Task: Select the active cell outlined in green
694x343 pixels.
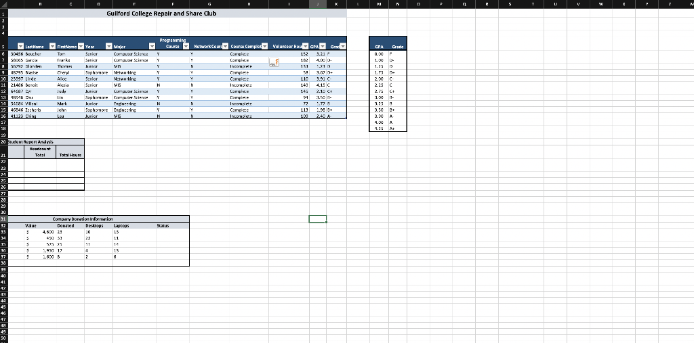Action: pyautogui.click(x=318, y=219)
